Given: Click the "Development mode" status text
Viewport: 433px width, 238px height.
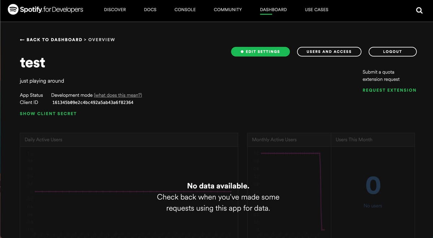Looking at the screenshot, I should [72, 95].
